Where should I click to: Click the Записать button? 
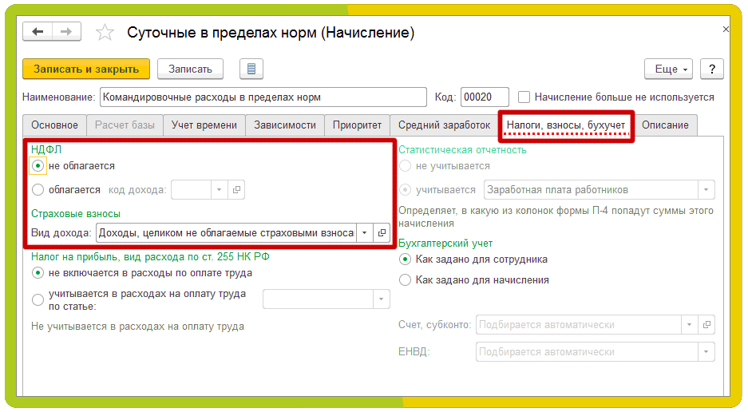tap(190, 69)
